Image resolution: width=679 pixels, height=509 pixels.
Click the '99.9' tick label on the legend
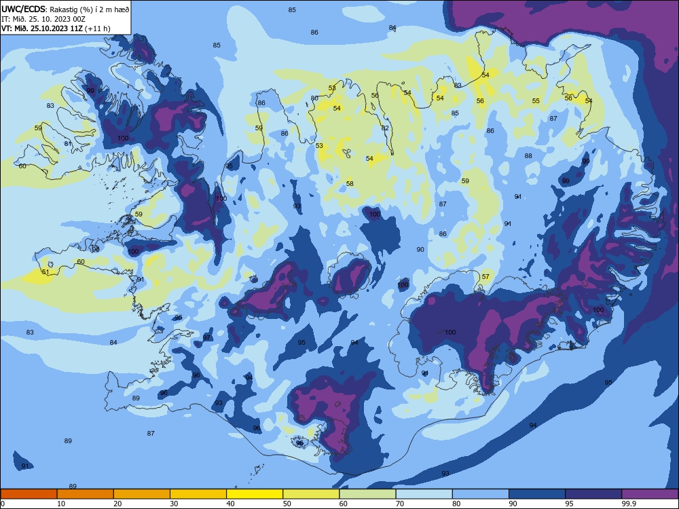click(628, 504)
